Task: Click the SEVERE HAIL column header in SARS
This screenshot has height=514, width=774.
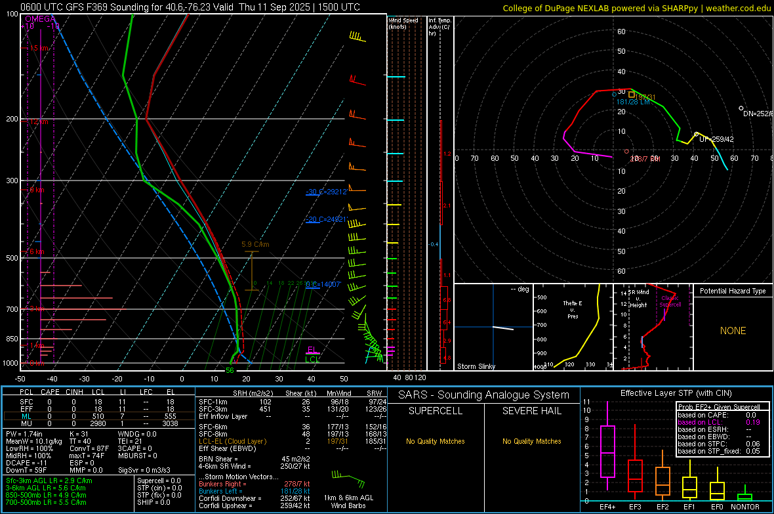Action: [531, 411]
